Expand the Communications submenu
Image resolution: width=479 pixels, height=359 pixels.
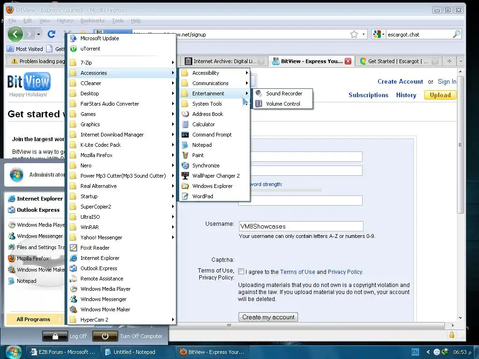coord(214,83)
